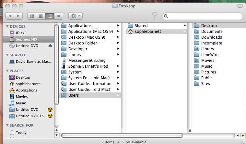The width and height of the screenshot is (246, 144).
Task: Select Applications folder in first column
Action: pyautogui.click(x=90, y=25)
